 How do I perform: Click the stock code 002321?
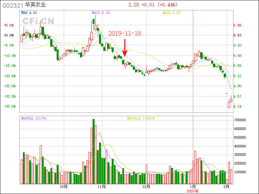click(x=13, y=5)
